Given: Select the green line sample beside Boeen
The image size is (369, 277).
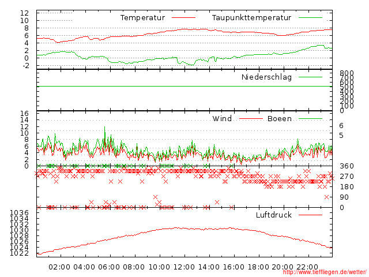Looking at the screenshot, I should (310, 119).
